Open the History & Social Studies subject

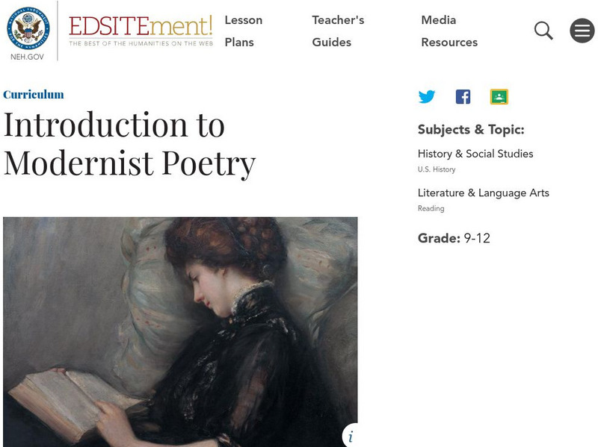[475, 154]
